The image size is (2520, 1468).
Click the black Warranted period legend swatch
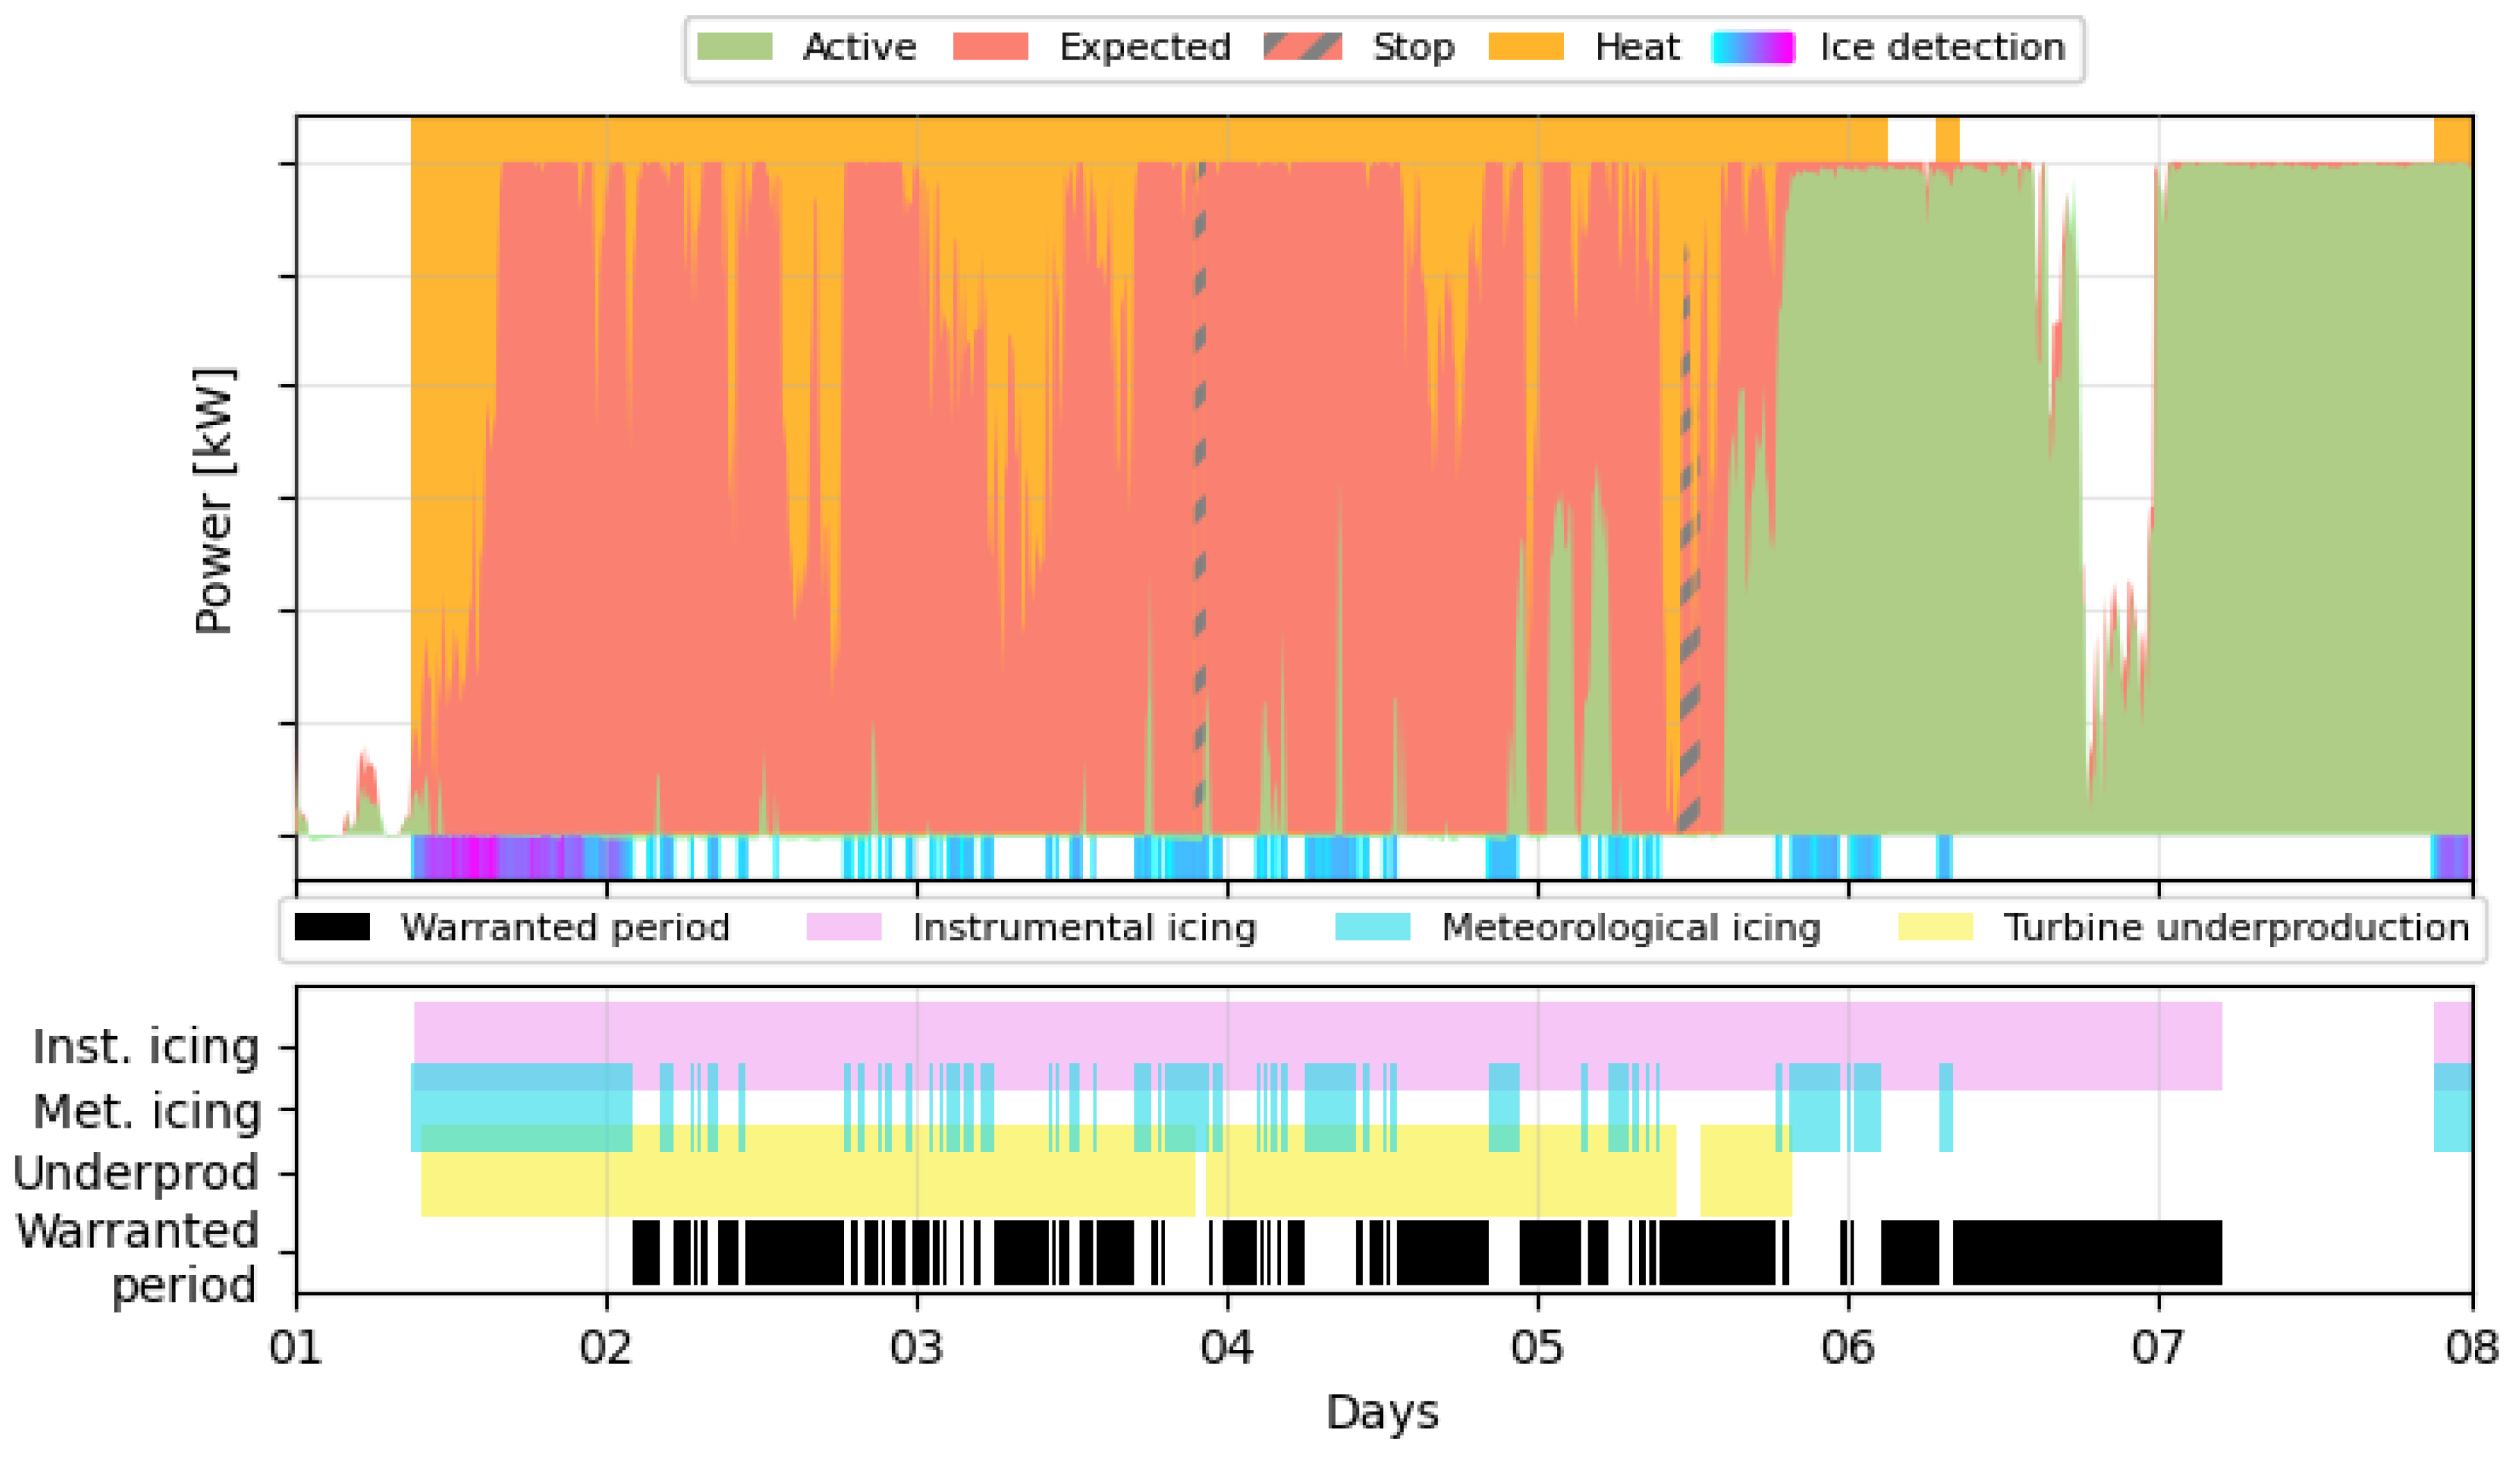pyautogui.click(x=332, y=927)
